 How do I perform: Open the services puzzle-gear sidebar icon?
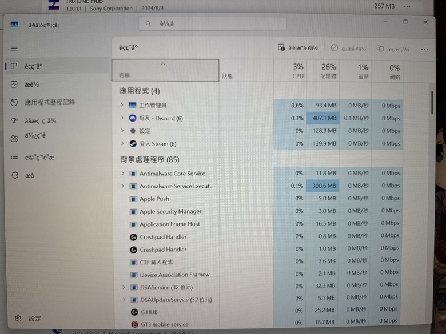pyautogui.click(x=15, y=175)
